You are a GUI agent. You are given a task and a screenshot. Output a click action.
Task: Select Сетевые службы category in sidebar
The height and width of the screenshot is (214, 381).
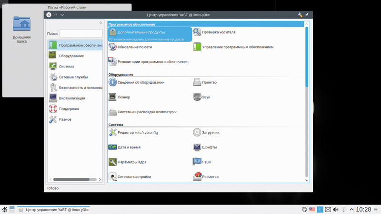pos(75,77)
